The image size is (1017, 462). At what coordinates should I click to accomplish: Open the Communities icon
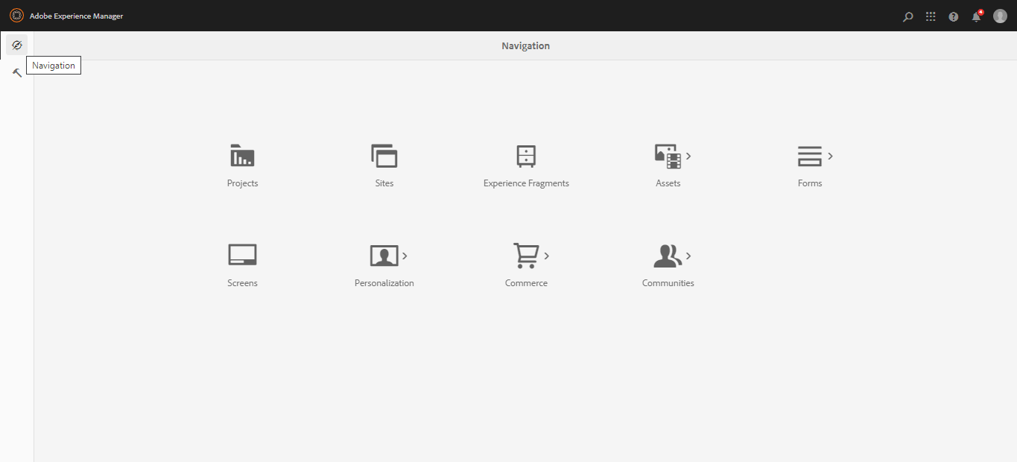coord(668,256)
